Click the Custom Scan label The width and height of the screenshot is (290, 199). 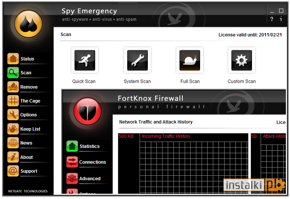[241, 81]
